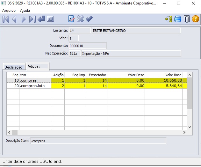Click Exportador cell in .compras.lote row
The height and width of the screenshot is (167, 201).
click(97, 86)
